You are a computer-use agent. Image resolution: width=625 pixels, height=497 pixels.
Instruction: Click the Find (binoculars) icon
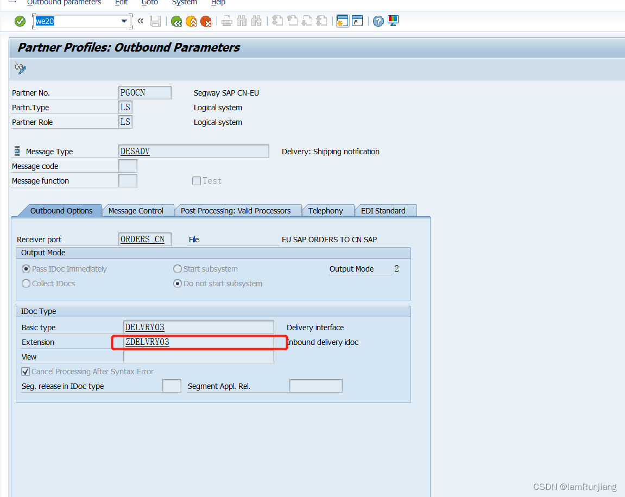241,21
